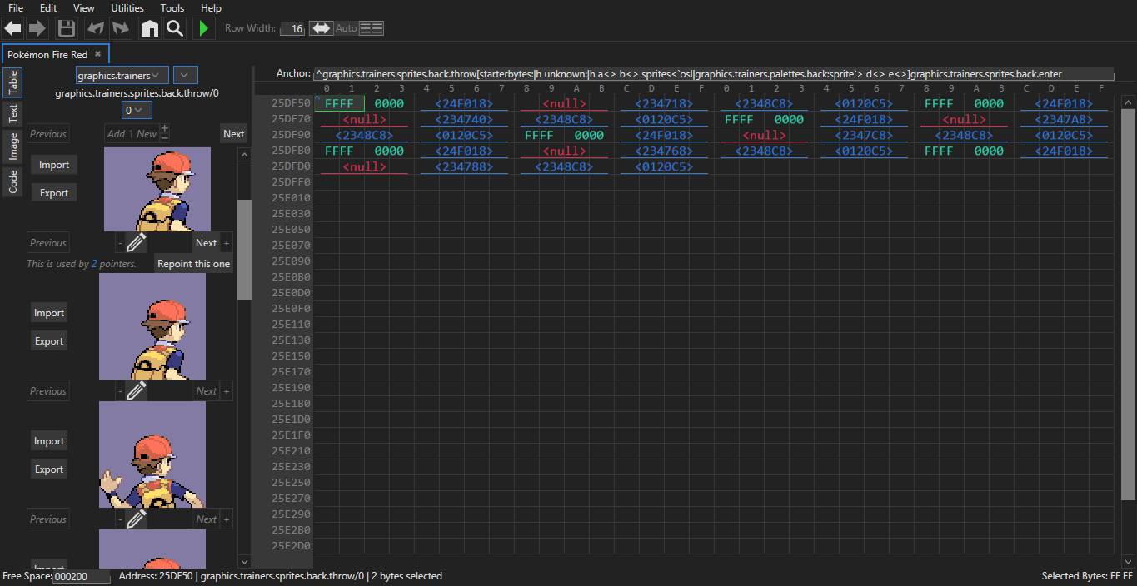Open the Search tool via the magnifier icon
Screen dimensions: 1137x586
pos(175,27)
